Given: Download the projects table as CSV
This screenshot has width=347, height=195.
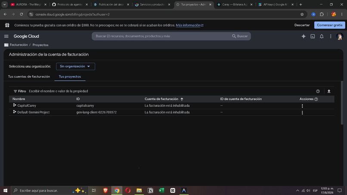Looking at the screenshot, I should pos(329,91).
